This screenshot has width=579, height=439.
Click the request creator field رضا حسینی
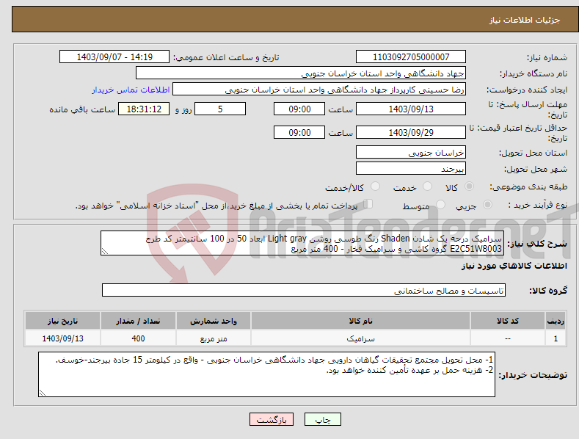point(319,90)
